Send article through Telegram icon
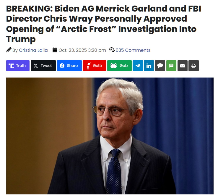 [138, 66]
